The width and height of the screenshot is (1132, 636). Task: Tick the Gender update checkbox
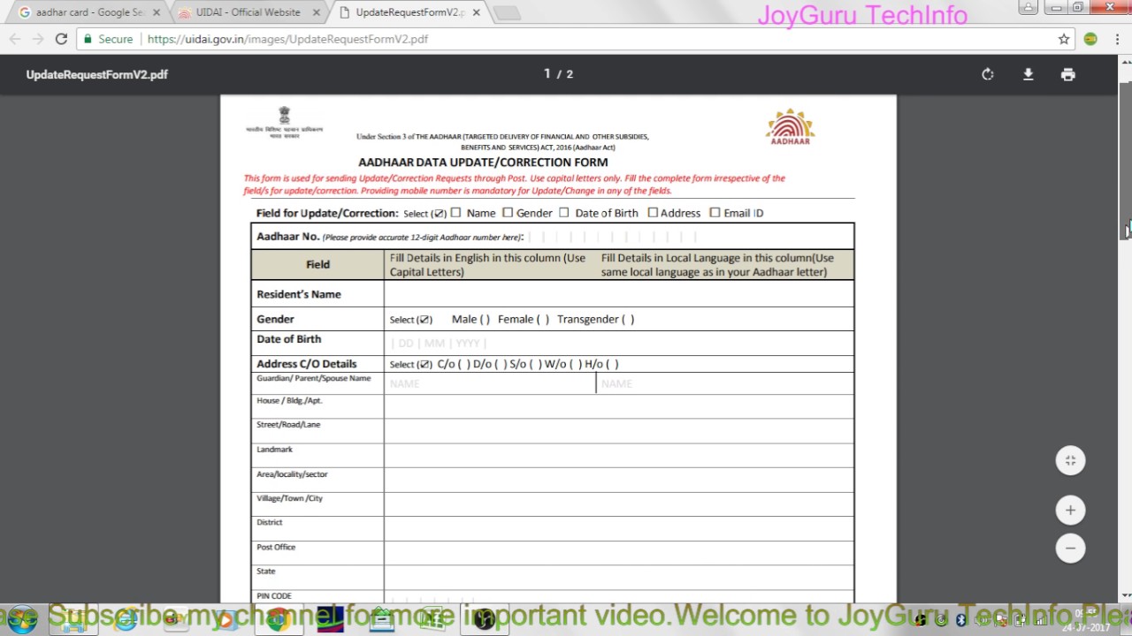(x=508, y=212)
